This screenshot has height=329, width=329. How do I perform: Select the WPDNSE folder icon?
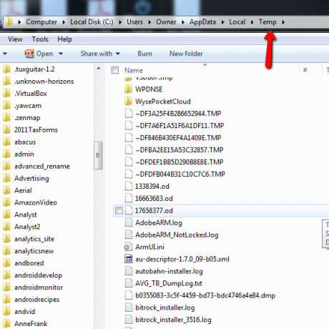pos(128,89)
